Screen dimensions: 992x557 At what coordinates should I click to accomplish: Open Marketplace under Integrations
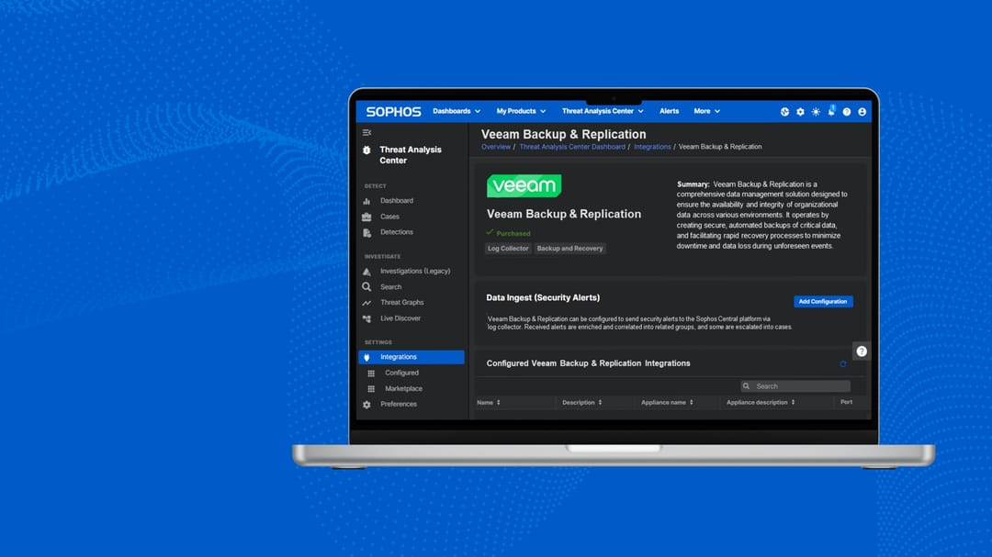pyautogui.click(x=403, y=389)
